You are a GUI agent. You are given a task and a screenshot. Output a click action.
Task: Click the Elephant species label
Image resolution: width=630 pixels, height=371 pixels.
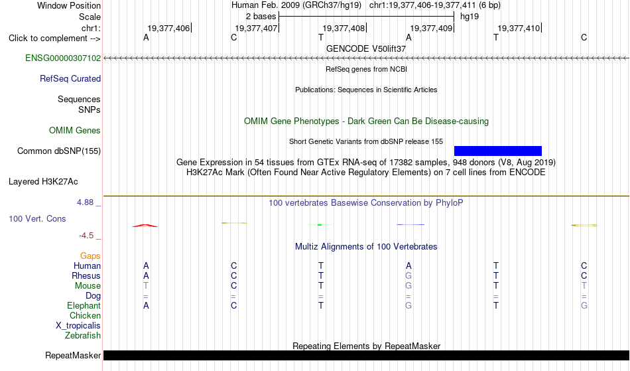click(84, 306)
